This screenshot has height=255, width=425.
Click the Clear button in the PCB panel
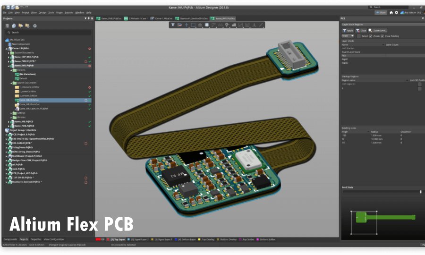click(x=361, y=31)
